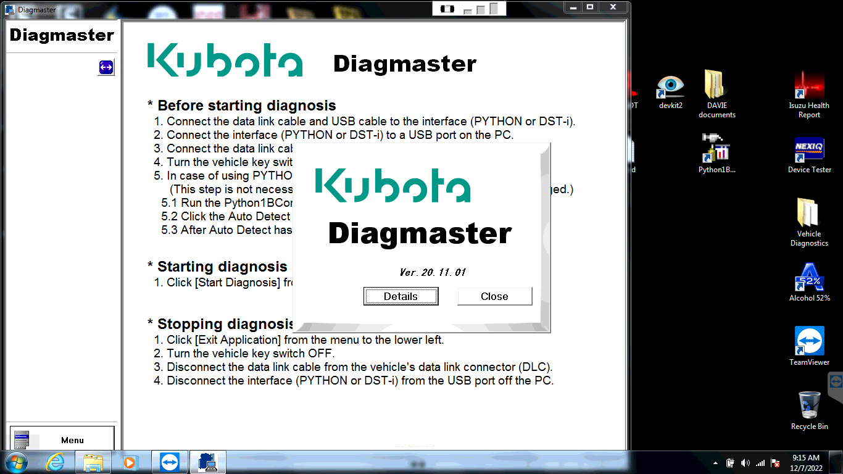
Task: Click the Ver. 20.11.01 version text
Action: (433, 272)
